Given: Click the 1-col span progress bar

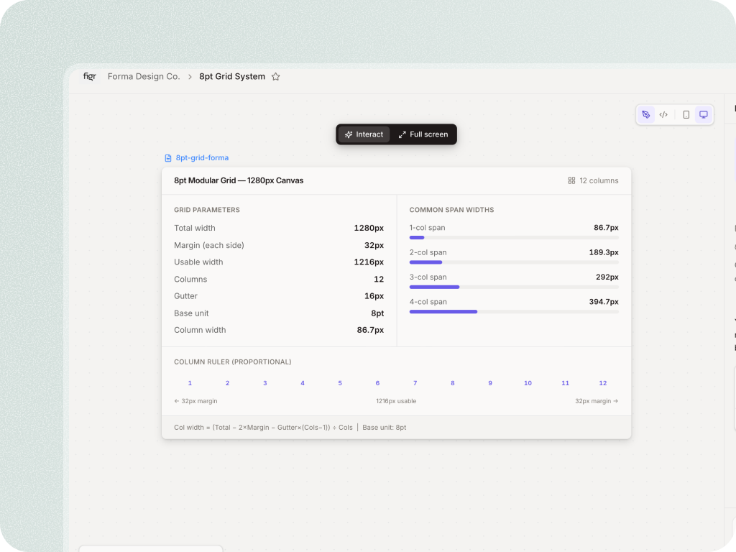Looking at the screenshot, I should tap(514, 238).
